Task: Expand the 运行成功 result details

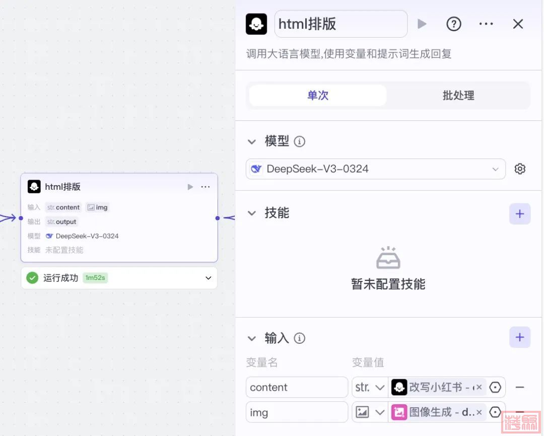Action: click(x=208, y=278)
